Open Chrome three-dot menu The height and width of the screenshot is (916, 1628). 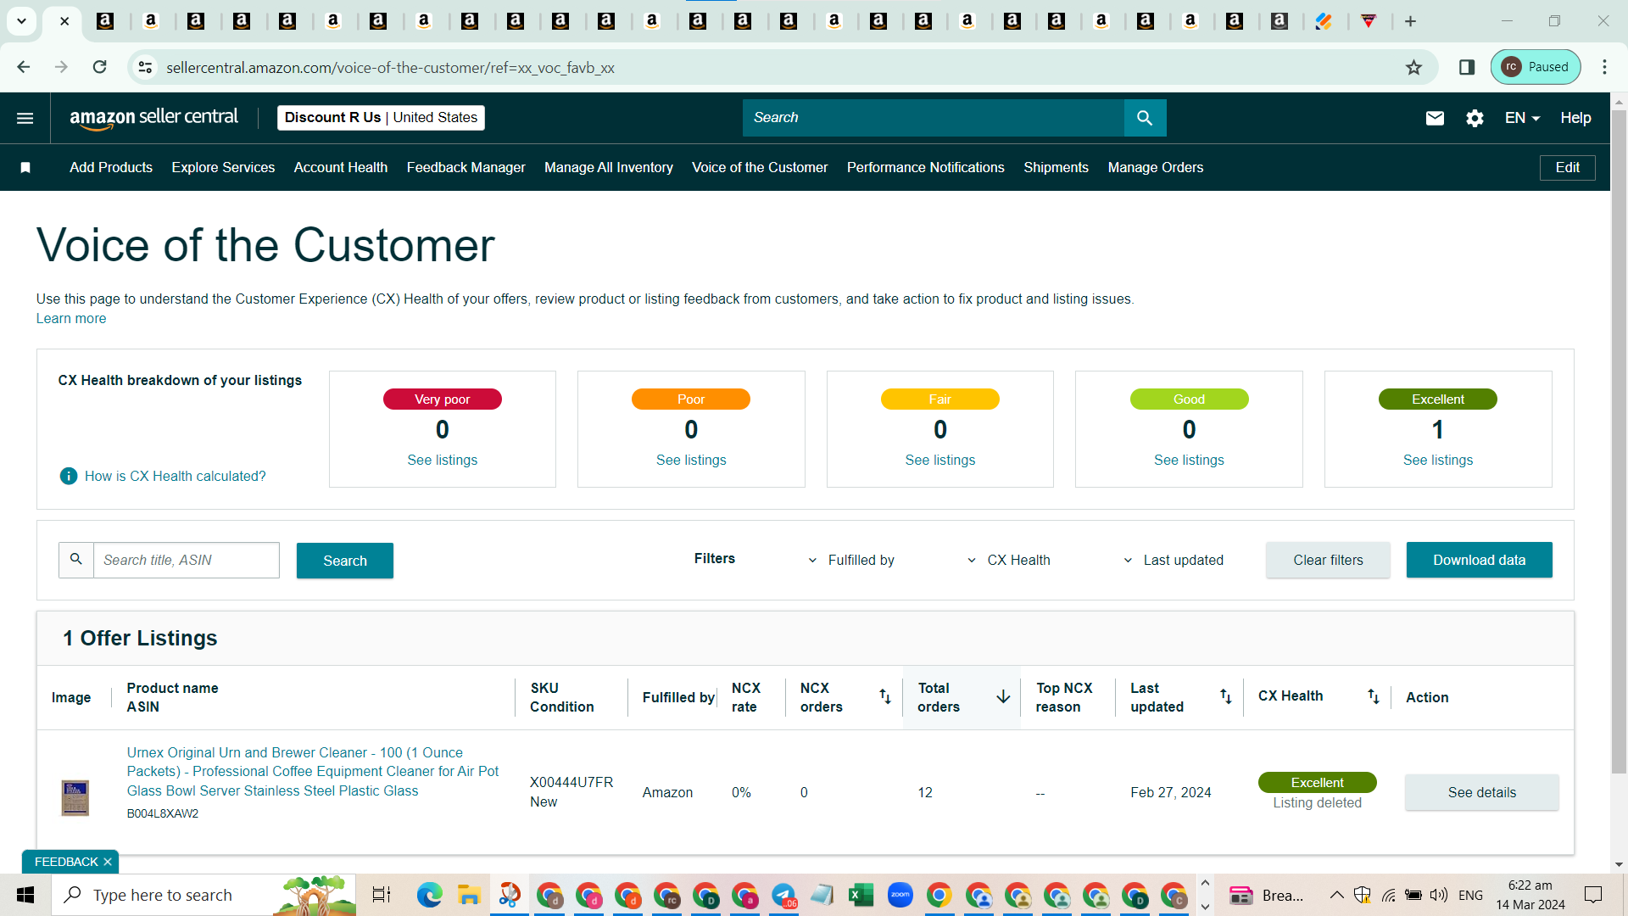(x=1604, y=67)
